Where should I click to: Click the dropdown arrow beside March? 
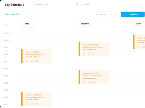click(x=112, y=14)
